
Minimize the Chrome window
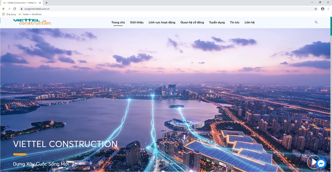(x=312, y=2)
